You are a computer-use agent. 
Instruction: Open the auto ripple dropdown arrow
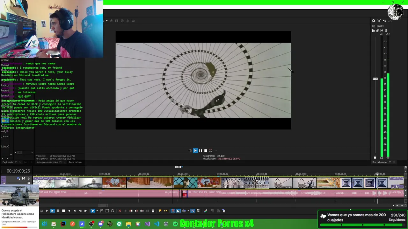coord(188,211)
